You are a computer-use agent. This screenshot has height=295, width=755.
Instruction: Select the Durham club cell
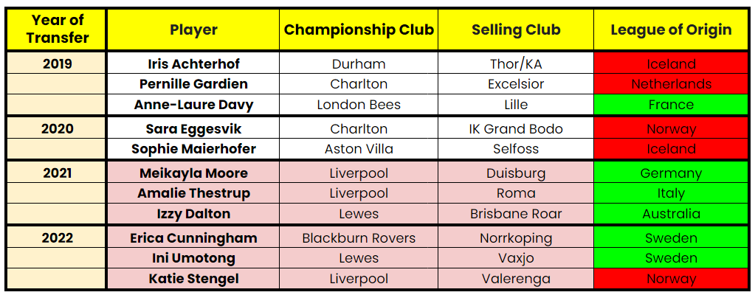tap(359, 64)
